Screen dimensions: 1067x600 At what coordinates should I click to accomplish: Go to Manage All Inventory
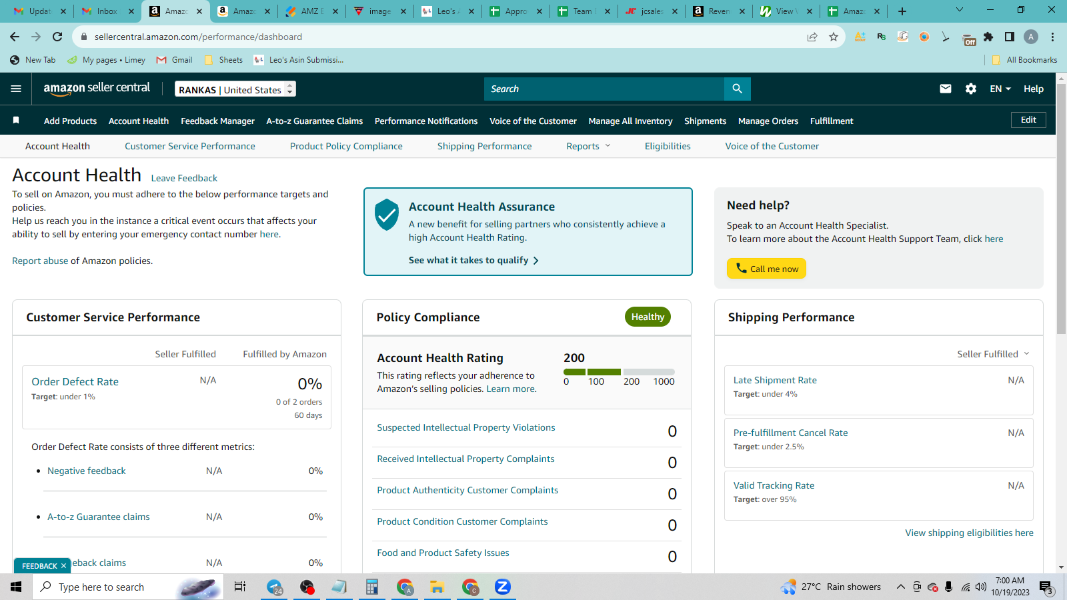630,121
